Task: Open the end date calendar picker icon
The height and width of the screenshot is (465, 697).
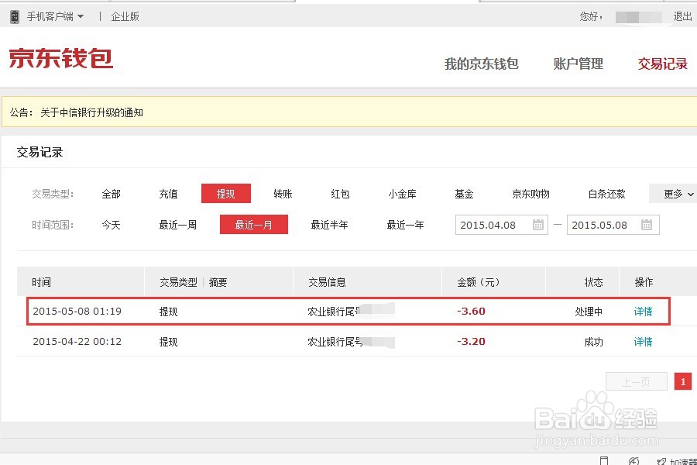Action: click(647, 225)
